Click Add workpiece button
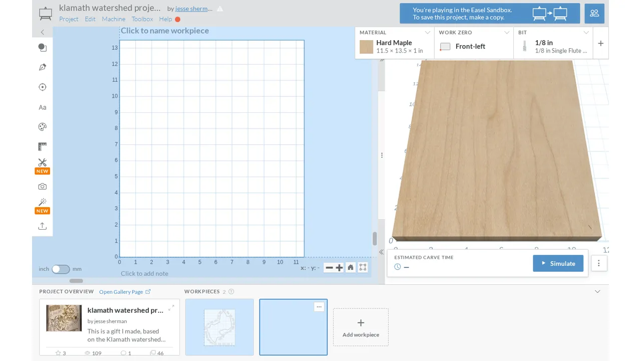 click(361, 327)
